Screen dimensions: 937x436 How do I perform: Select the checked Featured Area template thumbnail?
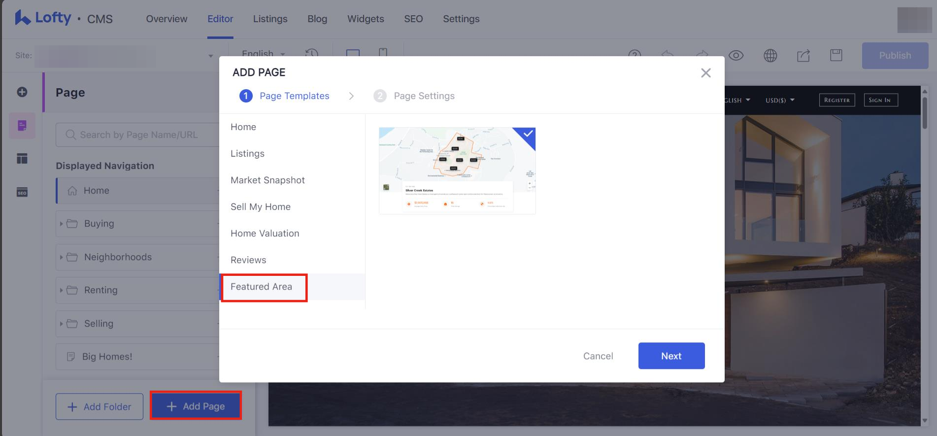(x=457, y=170)
